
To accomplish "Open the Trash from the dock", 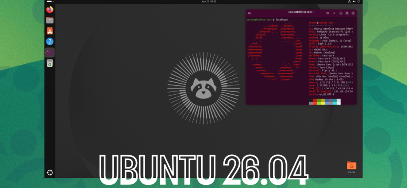I will tap(50, 63).
